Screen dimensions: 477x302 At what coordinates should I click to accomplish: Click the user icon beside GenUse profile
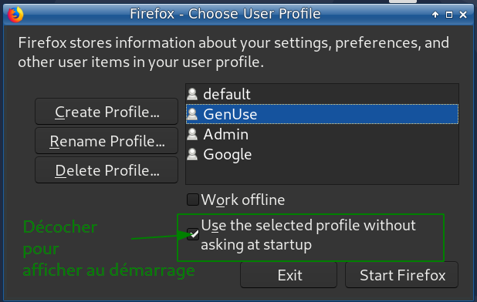(192, 114)
